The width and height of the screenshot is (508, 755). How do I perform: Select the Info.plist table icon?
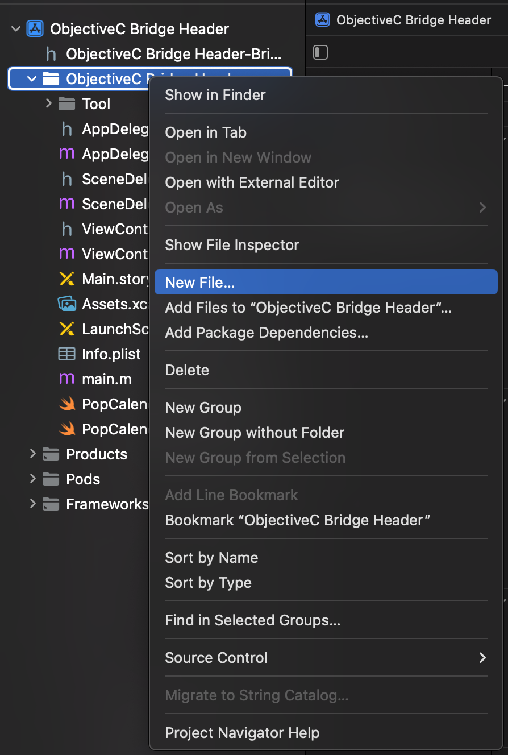[67, 354]
